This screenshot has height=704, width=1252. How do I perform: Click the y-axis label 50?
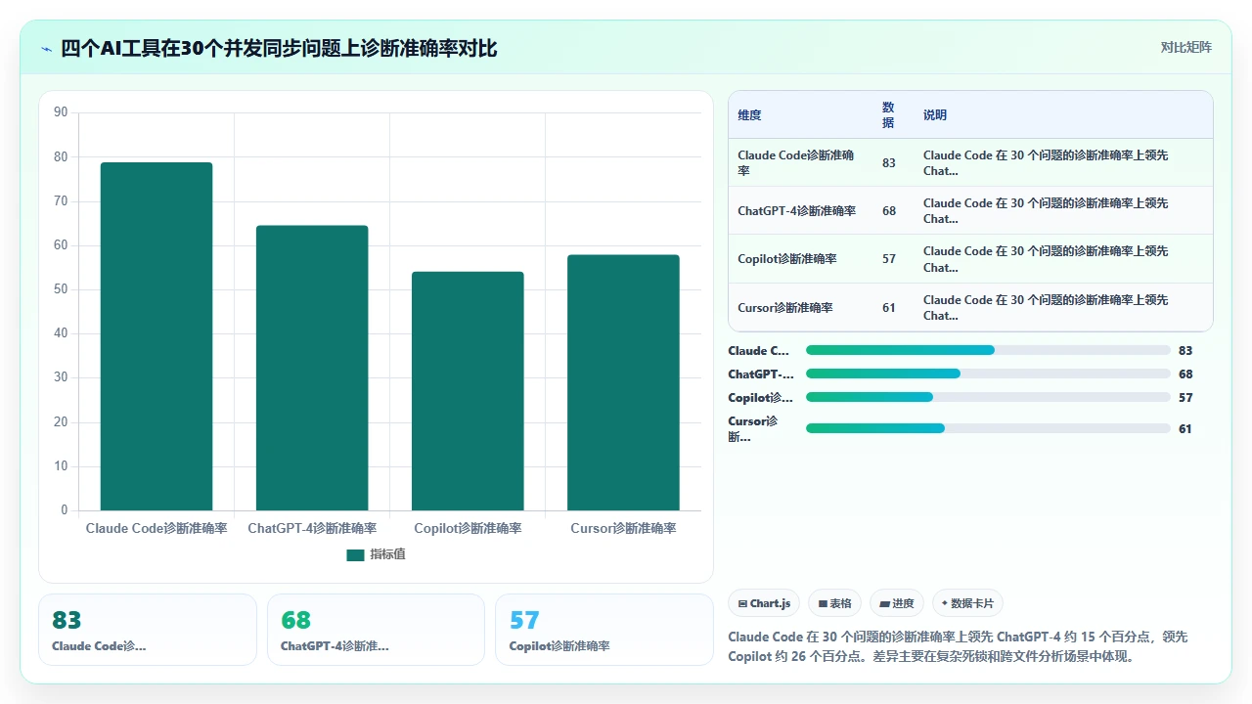[61, 289]
